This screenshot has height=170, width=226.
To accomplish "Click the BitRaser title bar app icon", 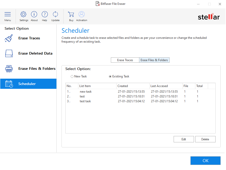I will tap(98, 4).
